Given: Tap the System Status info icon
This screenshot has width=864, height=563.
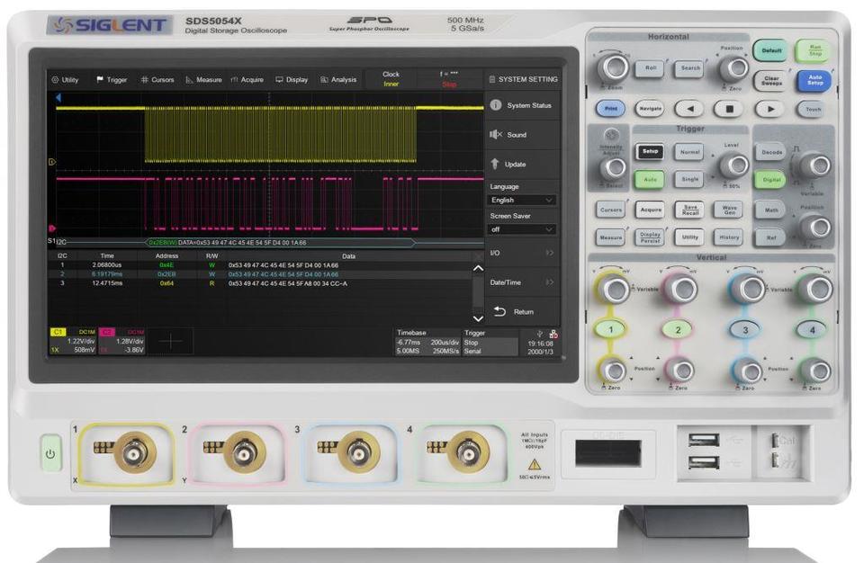Looking at the screenshot, I should [495, 104].
